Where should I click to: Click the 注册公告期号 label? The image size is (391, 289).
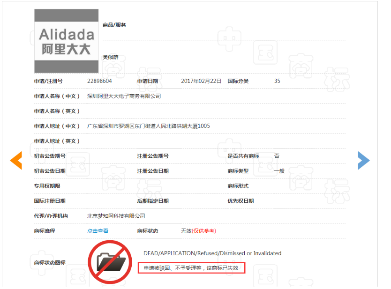[x=153, y=156]
